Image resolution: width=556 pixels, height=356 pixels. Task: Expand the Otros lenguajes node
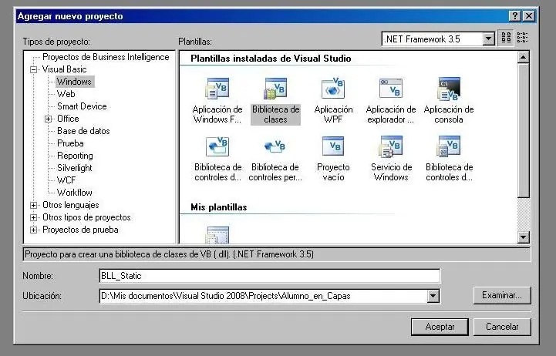pyautogui.click(x=33, y=206)
